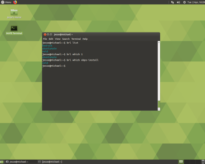Image resolution: width=205 pixels, height=164 pixels.
Task: Click the 'void' output under brl list
Action: coord(45,51)
